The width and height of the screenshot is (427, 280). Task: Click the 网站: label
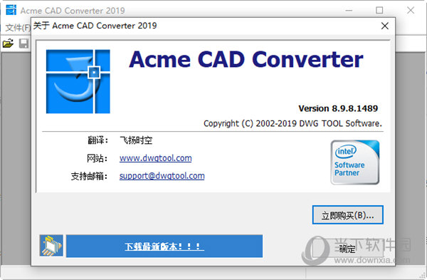97,158
